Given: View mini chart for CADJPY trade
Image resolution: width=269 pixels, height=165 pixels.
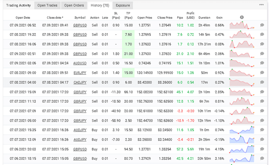Looking at the screenshot, I should click(x=242, y=82).
